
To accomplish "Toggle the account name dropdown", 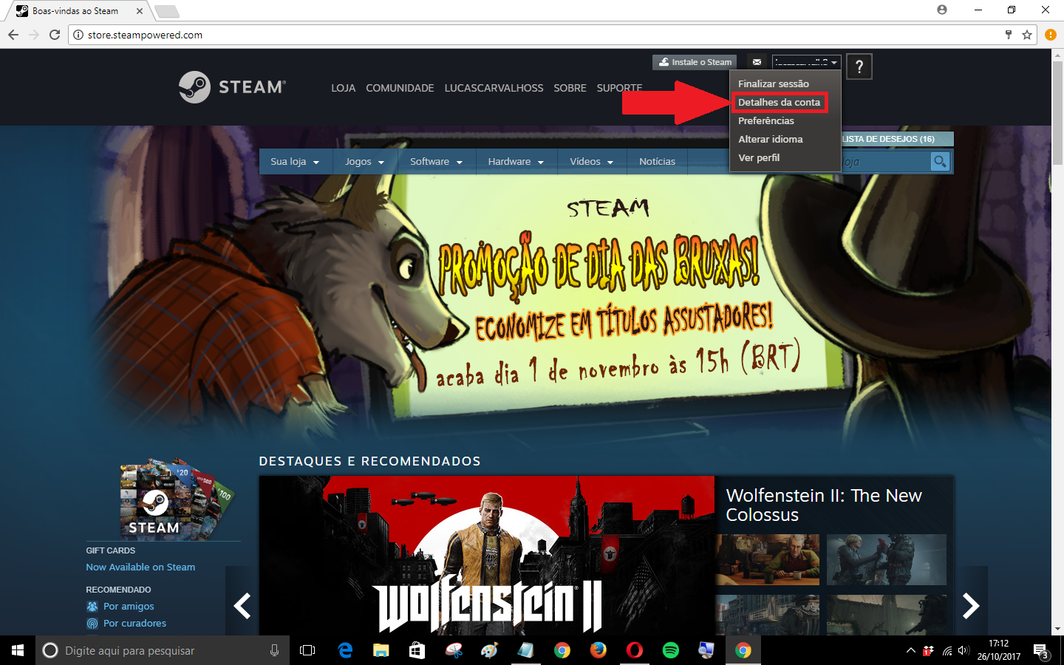I will coord(806,62).
